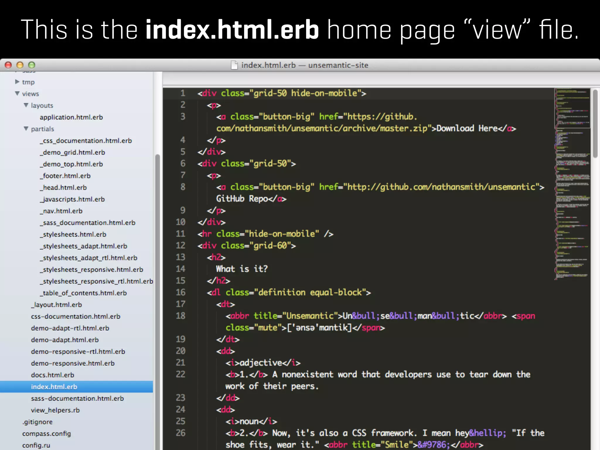
Task: Collapse the partials folder
Action: (26, 129)
